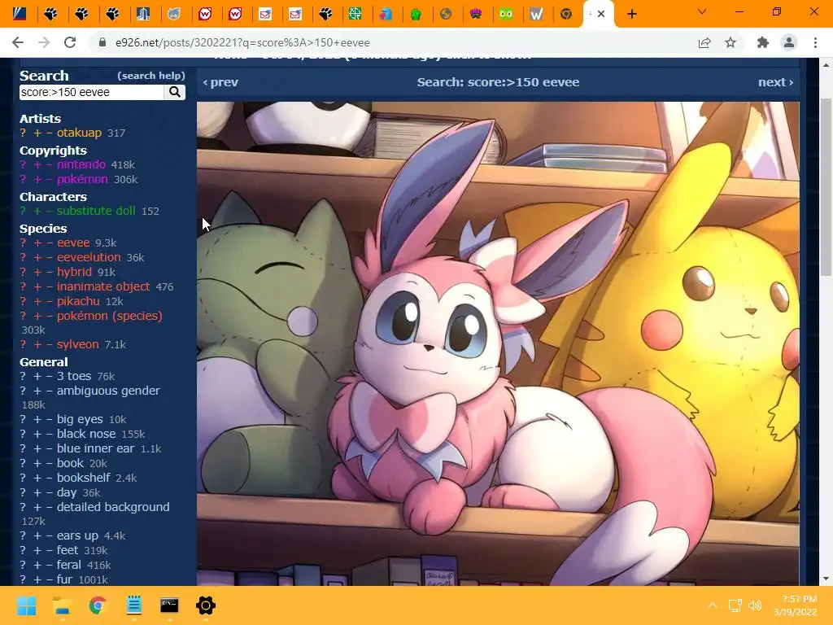Go to the next post
The width and height of the screenshot is (833, 625).
(775, 82)
